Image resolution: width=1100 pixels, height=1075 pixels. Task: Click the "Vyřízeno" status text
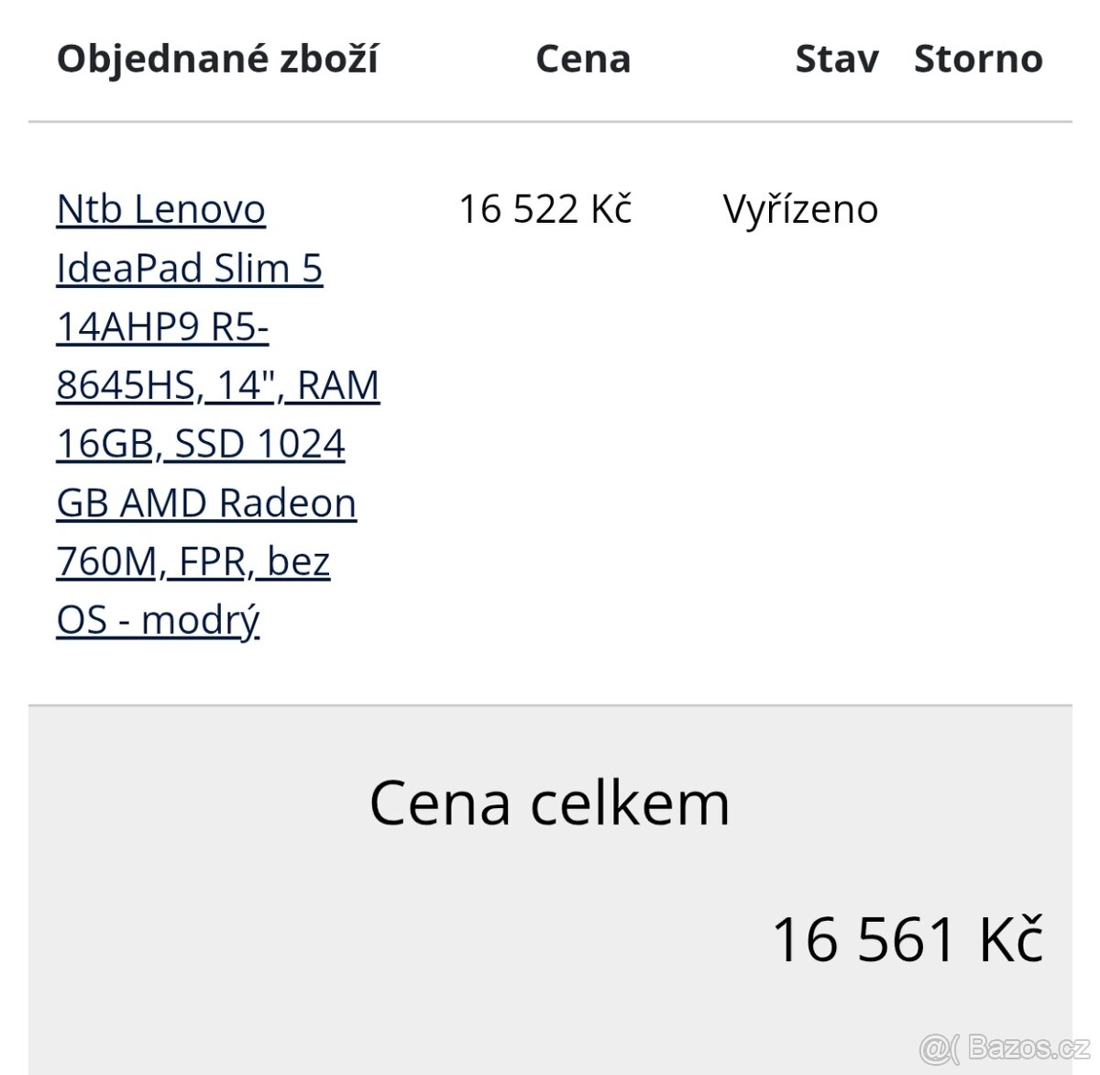[801, 209]
